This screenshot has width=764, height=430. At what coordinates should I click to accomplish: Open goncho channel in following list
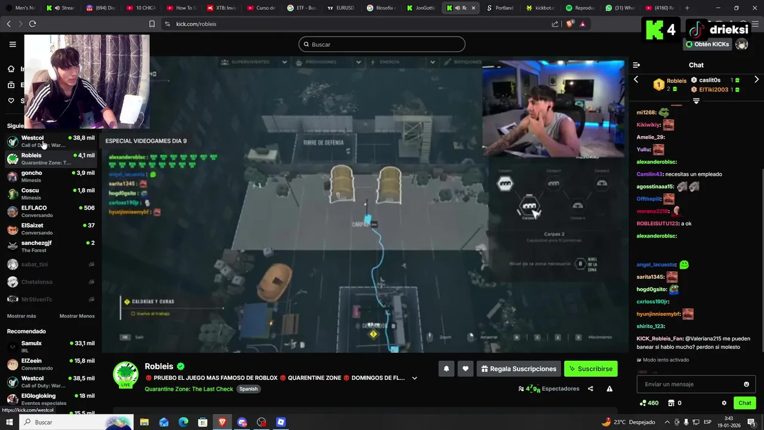tap(51, 176)
